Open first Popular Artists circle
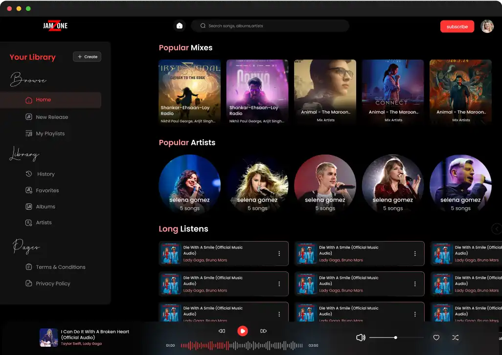 189,184
